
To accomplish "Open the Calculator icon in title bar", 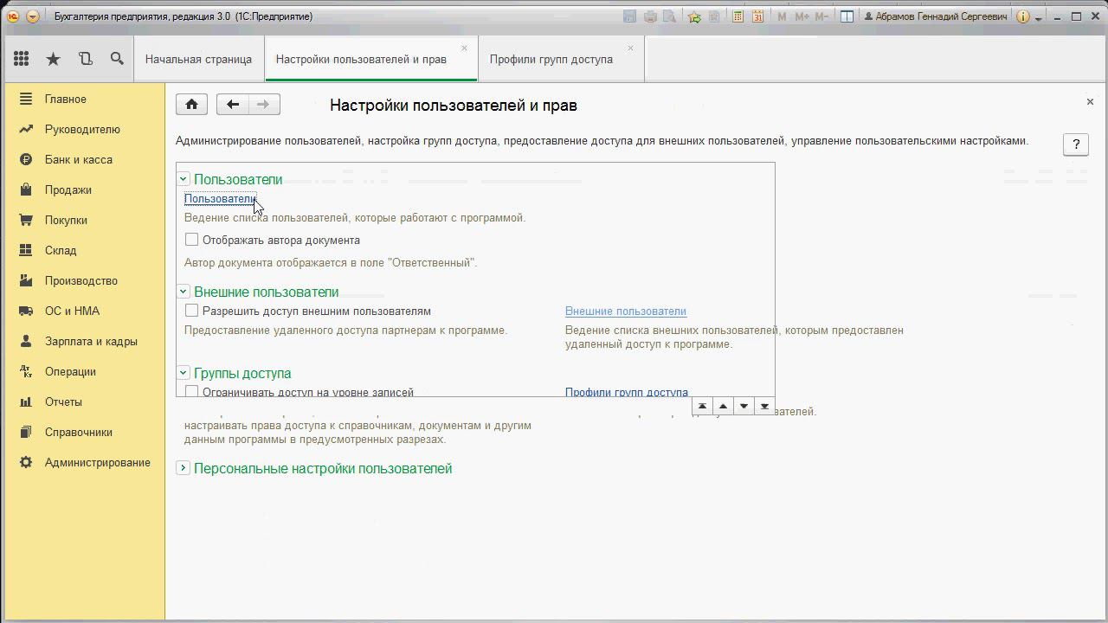I will click(738, 16).
